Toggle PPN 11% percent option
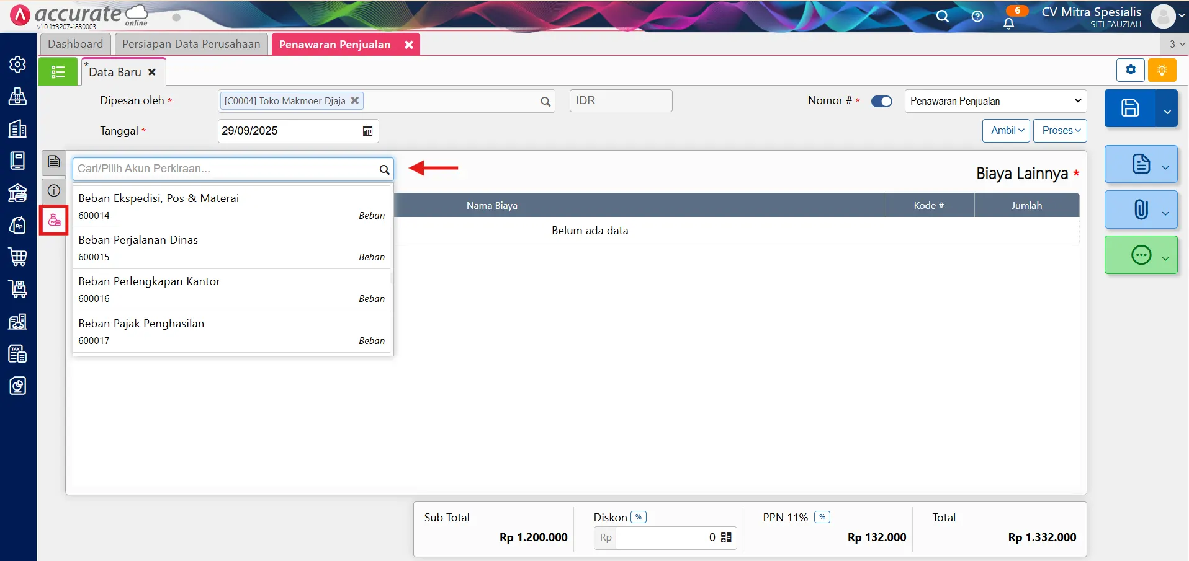The width and height of the screenshot is (1189, 561). pos(822,517)
